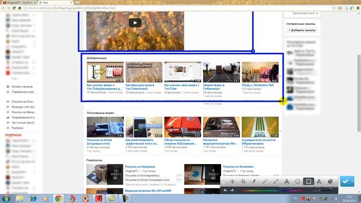This screenshot has height=203, width=361.
Task: Open 'Ходовые огни на скотче 3M' video link
Action: point(258,142)
